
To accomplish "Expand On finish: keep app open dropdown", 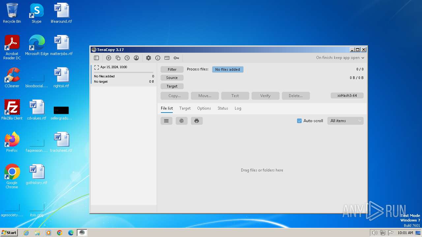I will point(340,58).
